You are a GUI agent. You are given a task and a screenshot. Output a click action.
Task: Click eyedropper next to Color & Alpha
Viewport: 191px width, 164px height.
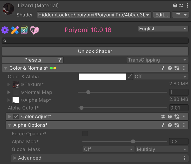(130, 77)
